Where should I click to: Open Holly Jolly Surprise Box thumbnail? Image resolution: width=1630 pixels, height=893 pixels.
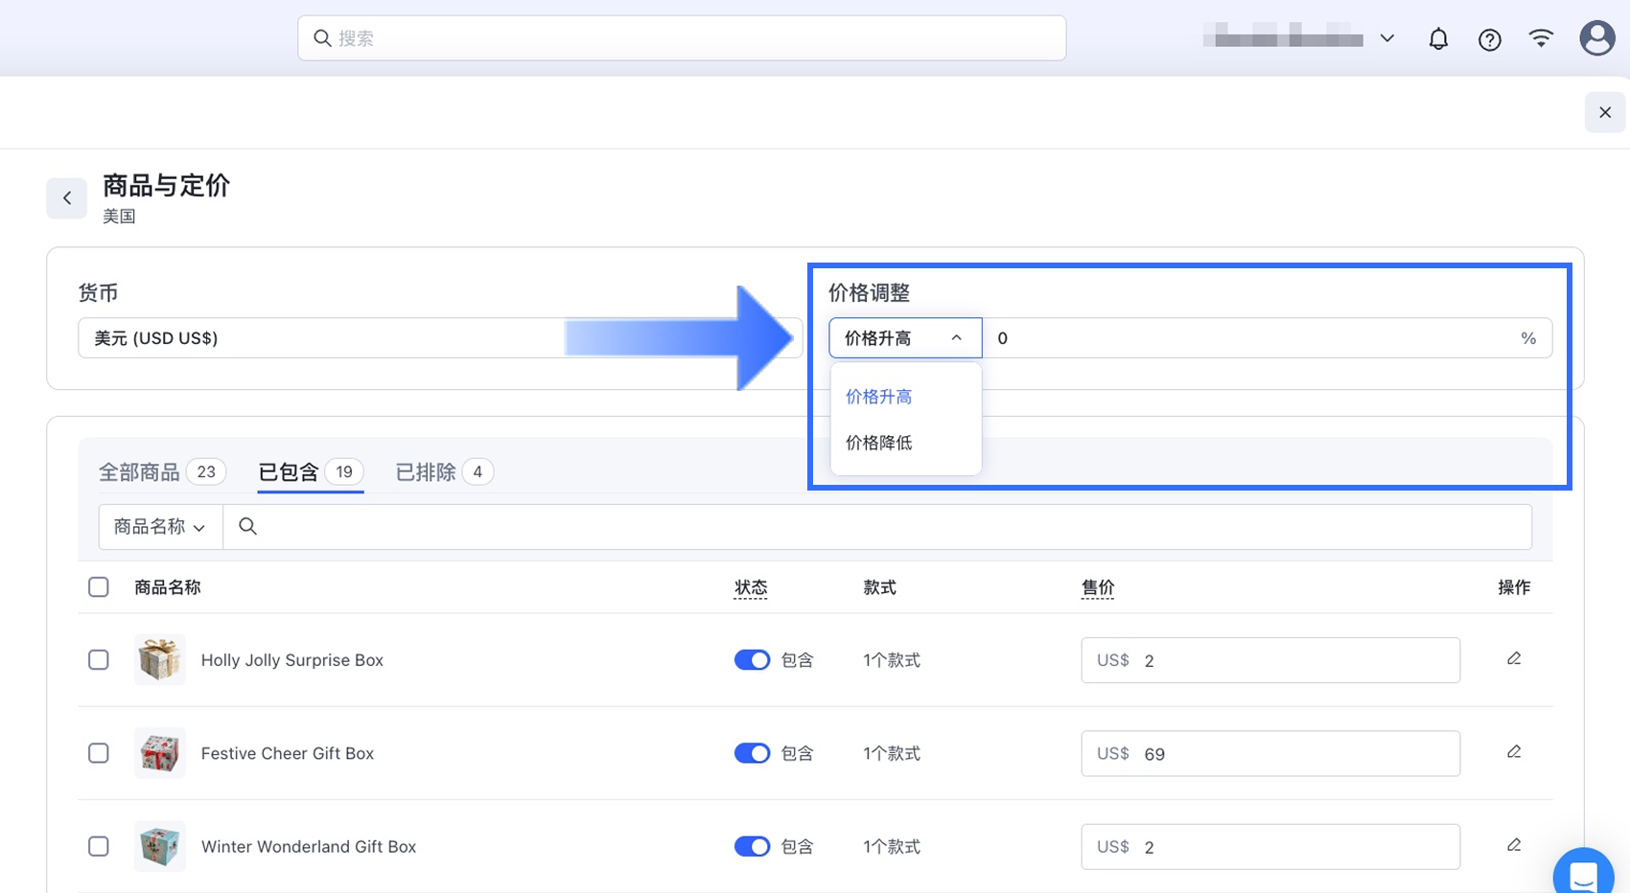click(x=159, y=659)
